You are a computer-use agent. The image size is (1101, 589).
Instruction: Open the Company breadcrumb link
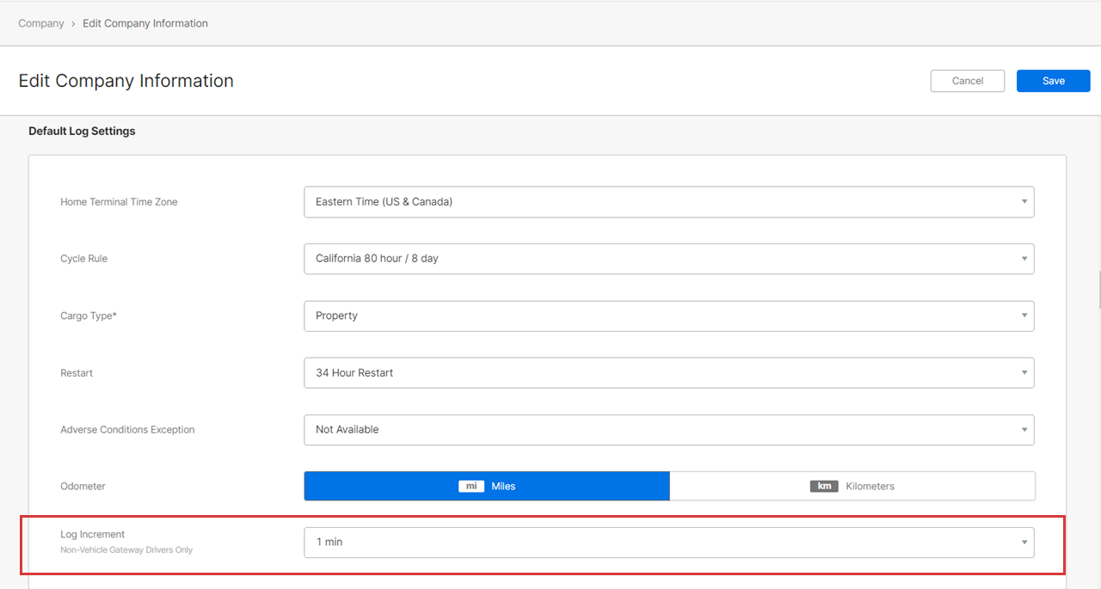pos(41,23)
